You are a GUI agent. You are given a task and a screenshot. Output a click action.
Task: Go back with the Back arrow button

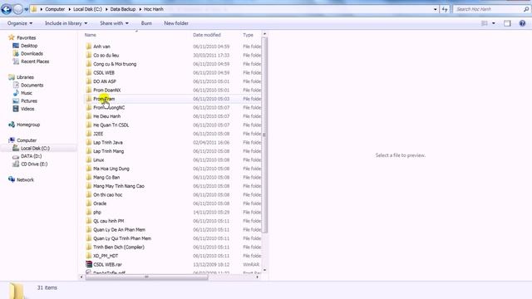point(6,9)
